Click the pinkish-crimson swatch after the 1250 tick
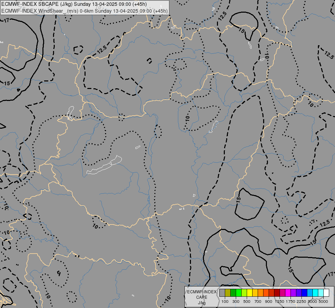Image resolution: width=335 pixels, height=308 pixels. coord(282,293)
